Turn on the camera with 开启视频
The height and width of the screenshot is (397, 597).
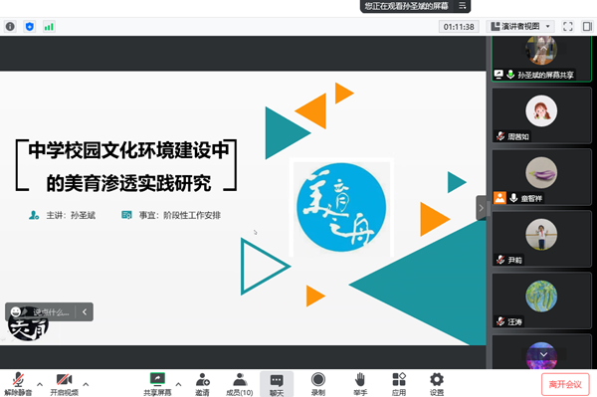click(64, 384)
